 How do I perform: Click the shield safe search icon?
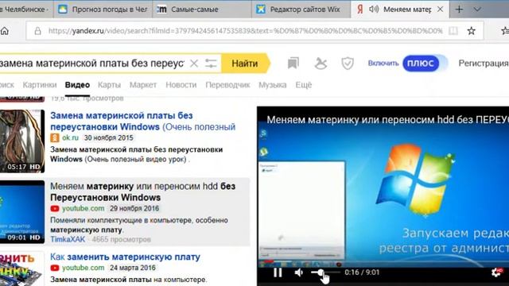[x=348, y=64]
